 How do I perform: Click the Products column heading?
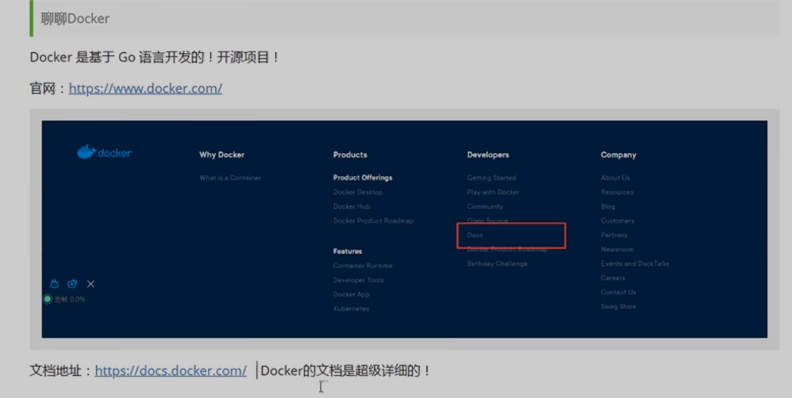(350, 155)
